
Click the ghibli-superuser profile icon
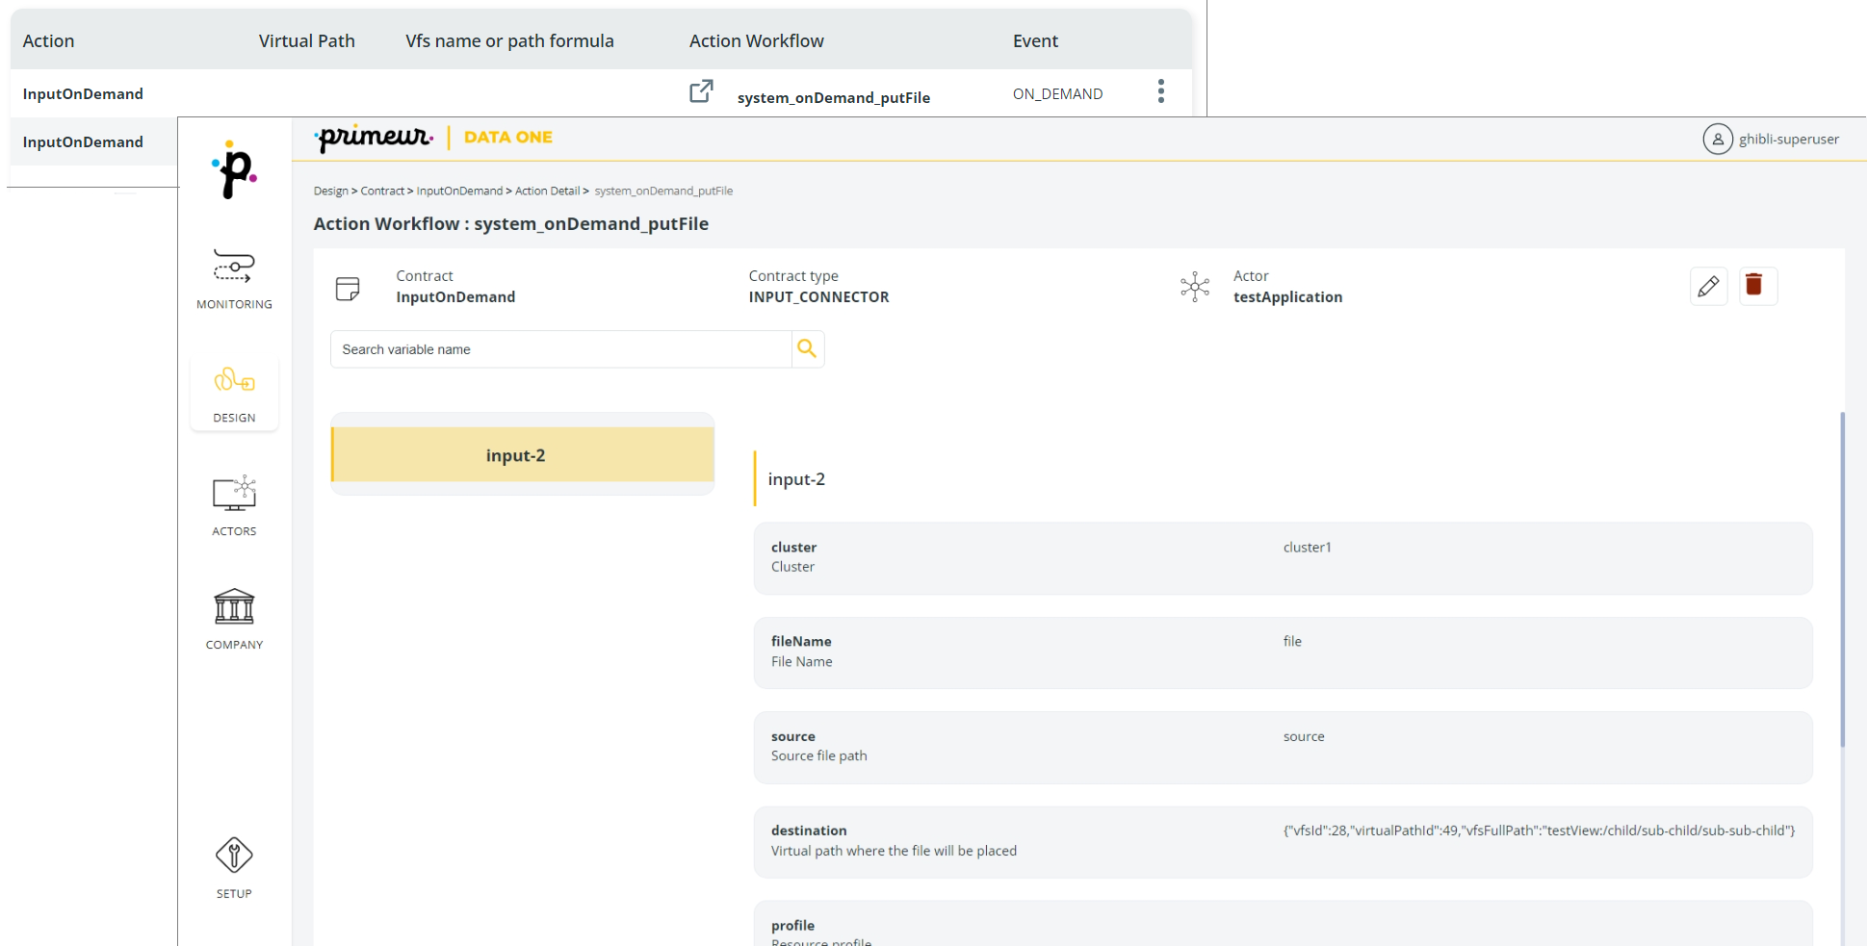[1717, 139]
